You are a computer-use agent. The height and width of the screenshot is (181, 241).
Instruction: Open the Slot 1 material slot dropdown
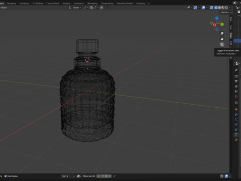click(68, 176)
